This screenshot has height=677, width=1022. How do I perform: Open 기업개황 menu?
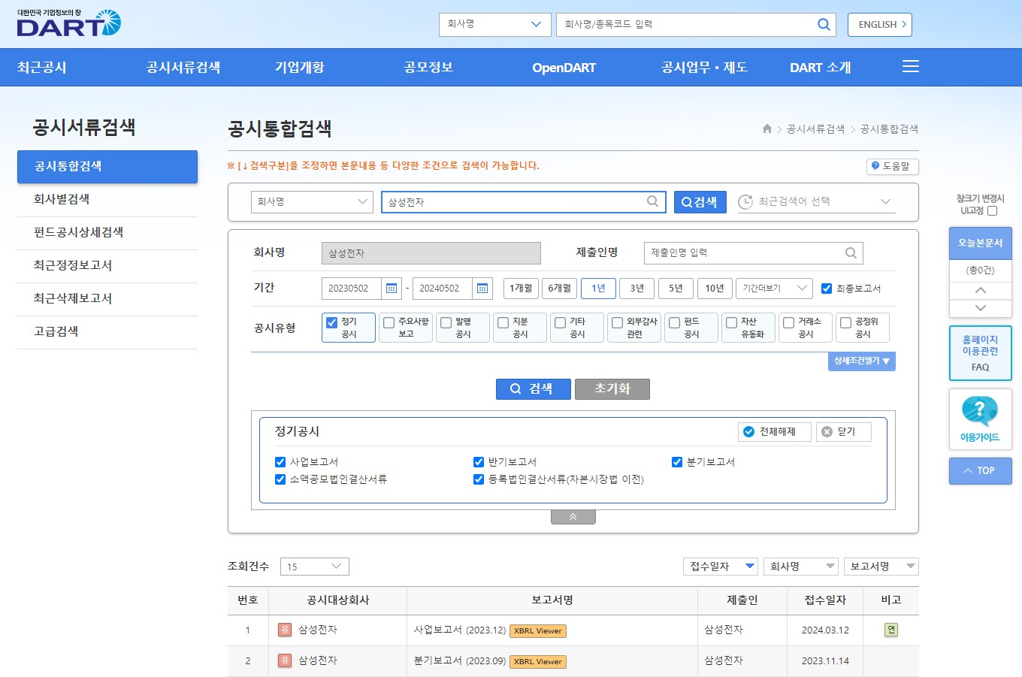[x=300, y=68]
